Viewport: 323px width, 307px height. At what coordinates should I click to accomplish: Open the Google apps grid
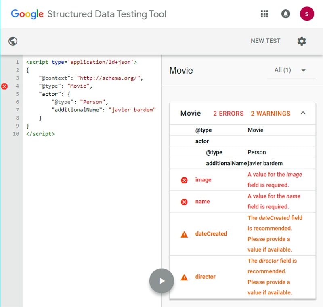[264, 14]
